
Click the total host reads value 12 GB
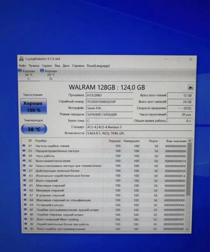point(180,95)
